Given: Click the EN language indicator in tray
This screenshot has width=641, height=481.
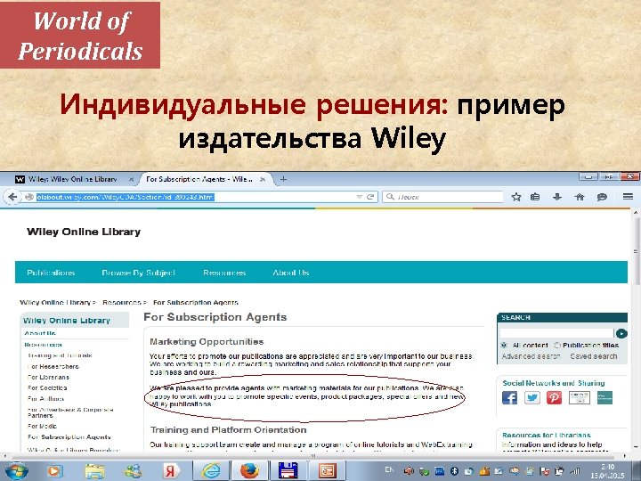Looking at the screenshot, I should click(x=389, y=469).
